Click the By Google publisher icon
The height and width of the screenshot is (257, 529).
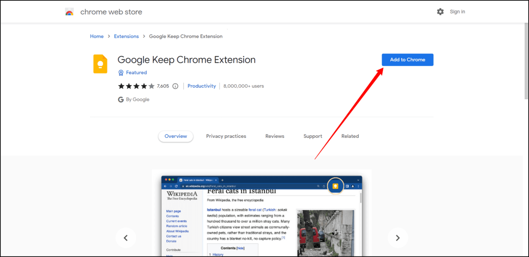(120, 99)
